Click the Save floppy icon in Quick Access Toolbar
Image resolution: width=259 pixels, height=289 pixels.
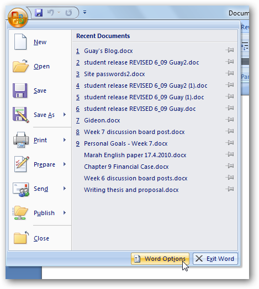pyautogui.click(x=39, y=13)
